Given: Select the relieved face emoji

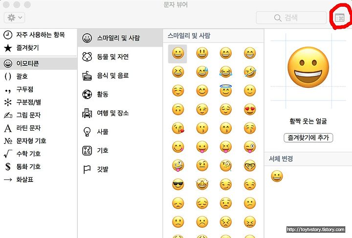Looking at the screenshot, I should click(225, 109).
